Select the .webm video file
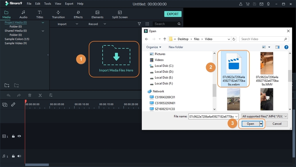Image resolution: width=296 pixels, height=167 pixels. pos(234,69)
